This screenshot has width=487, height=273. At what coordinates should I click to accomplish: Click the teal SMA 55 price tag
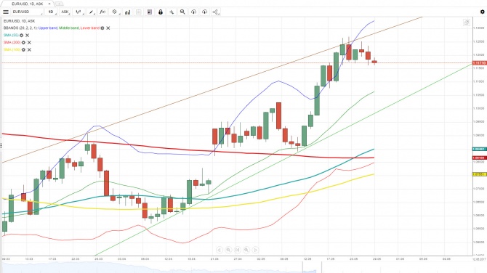click(479, 150)
